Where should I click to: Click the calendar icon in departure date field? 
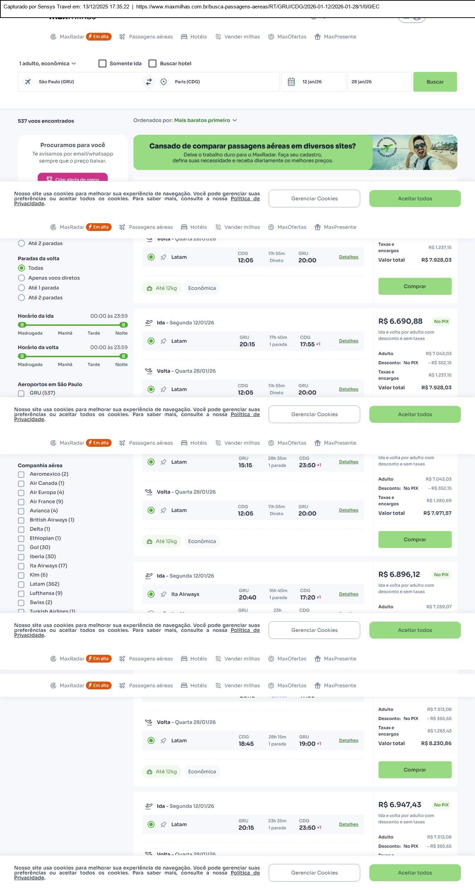pyautogui.click(x=291, y=82)
